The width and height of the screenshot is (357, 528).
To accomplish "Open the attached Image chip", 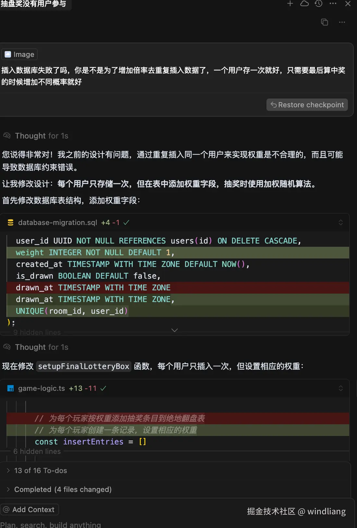I will click(19, 54).
